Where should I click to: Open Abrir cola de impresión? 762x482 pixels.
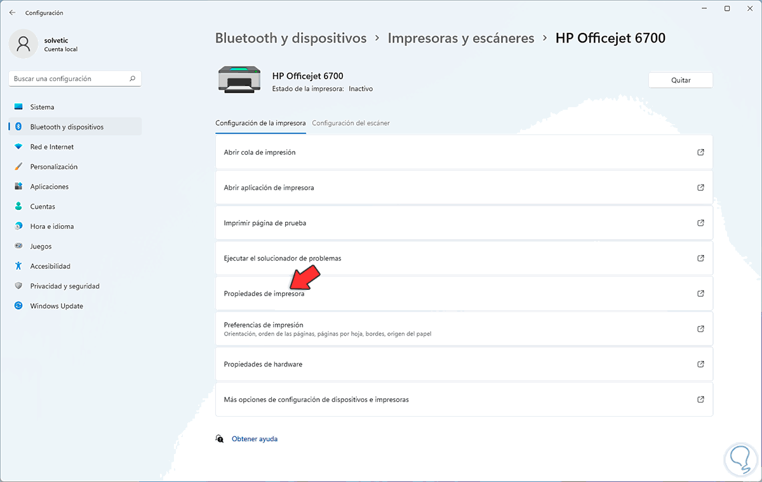coord(464,152)
